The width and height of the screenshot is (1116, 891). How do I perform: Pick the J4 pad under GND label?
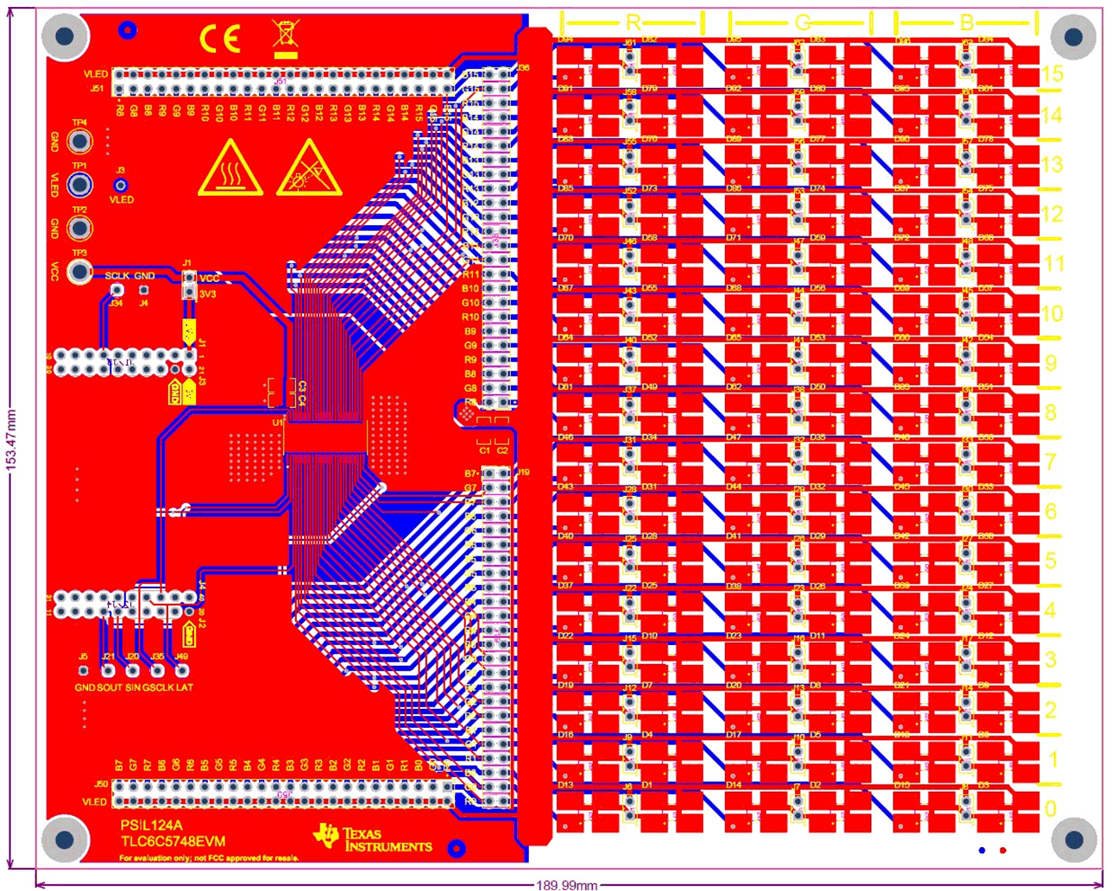click(x=144, y=291)
